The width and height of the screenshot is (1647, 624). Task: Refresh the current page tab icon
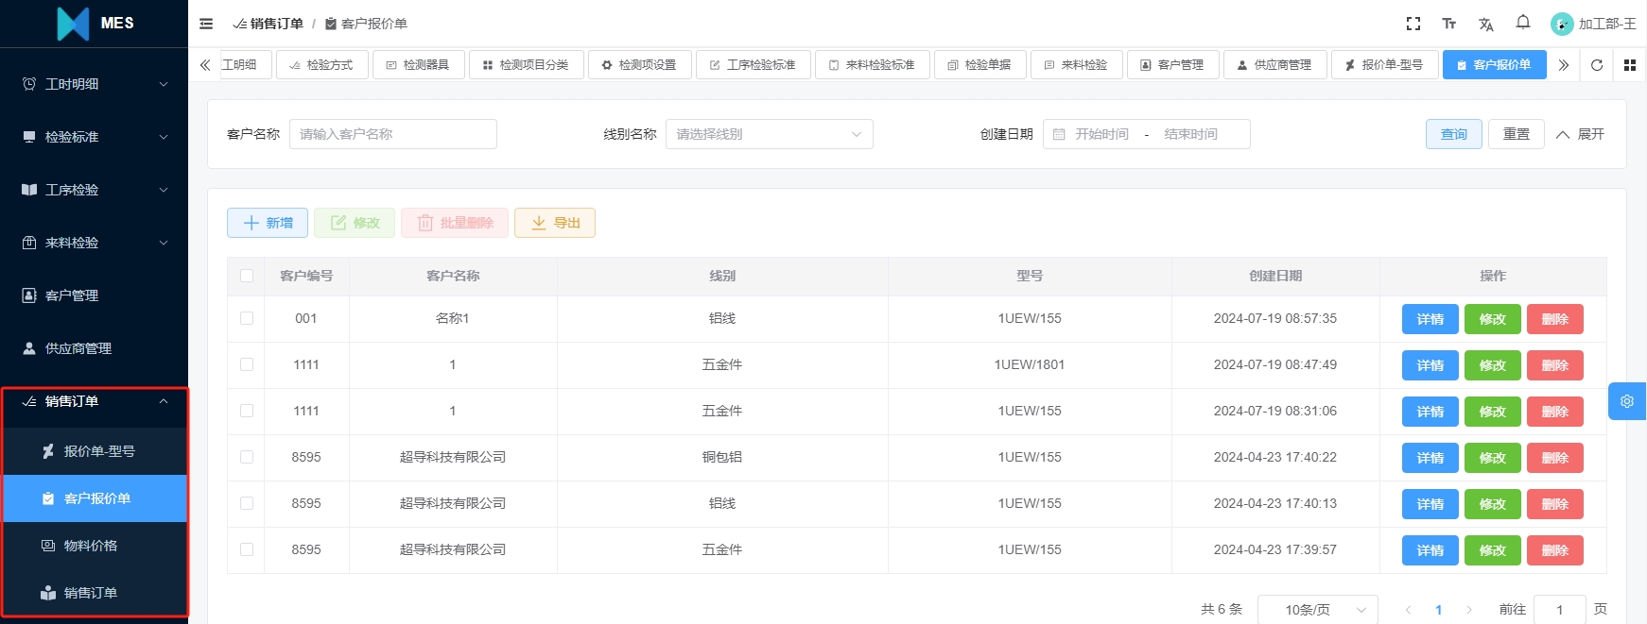point(1597,65)
